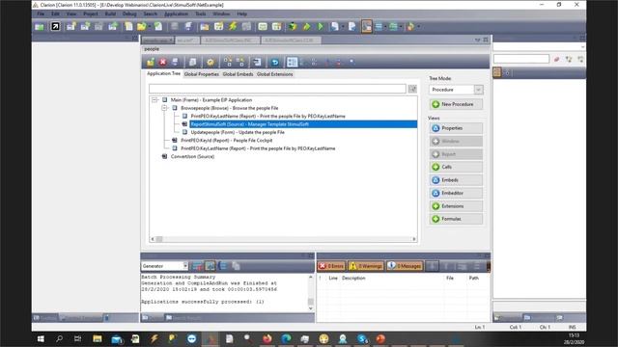Screen dimensions: 618x347
Task: Collapse the Main (Frame) tree node
Action: 154,100
